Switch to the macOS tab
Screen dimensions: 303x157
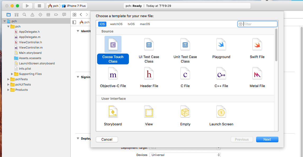pos(145,24)
